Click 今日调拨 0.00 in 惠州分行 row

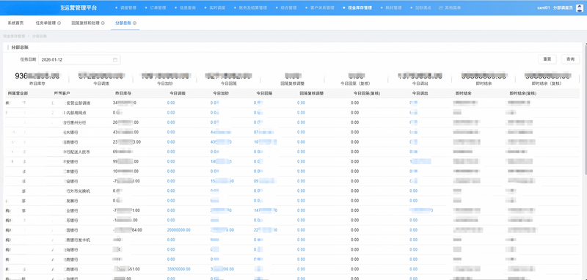click(171, 122)
